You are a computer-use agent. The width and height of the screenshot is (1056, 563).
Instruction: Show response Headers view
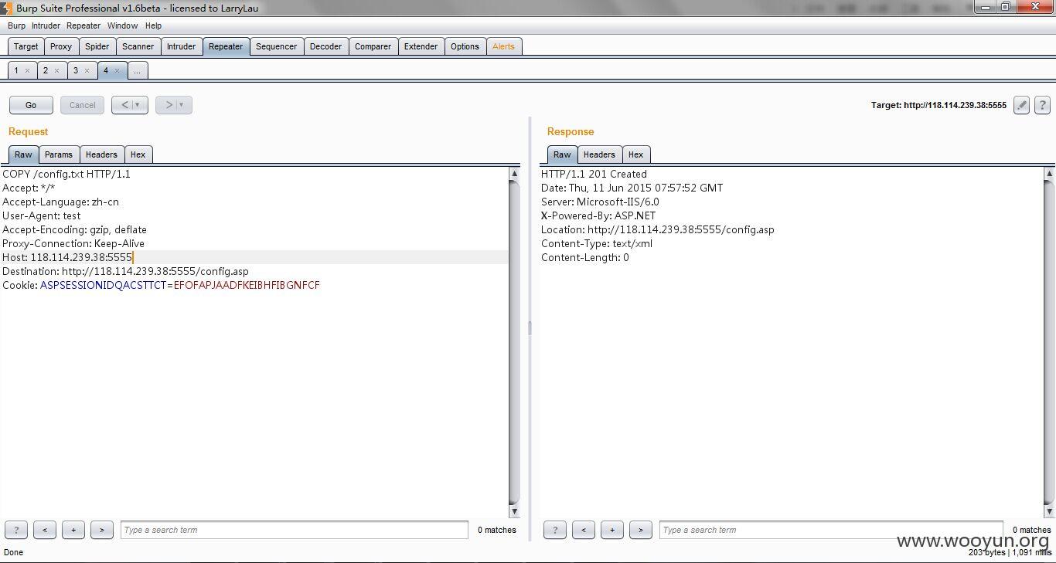pyautogui.click(x=600, y=154)
